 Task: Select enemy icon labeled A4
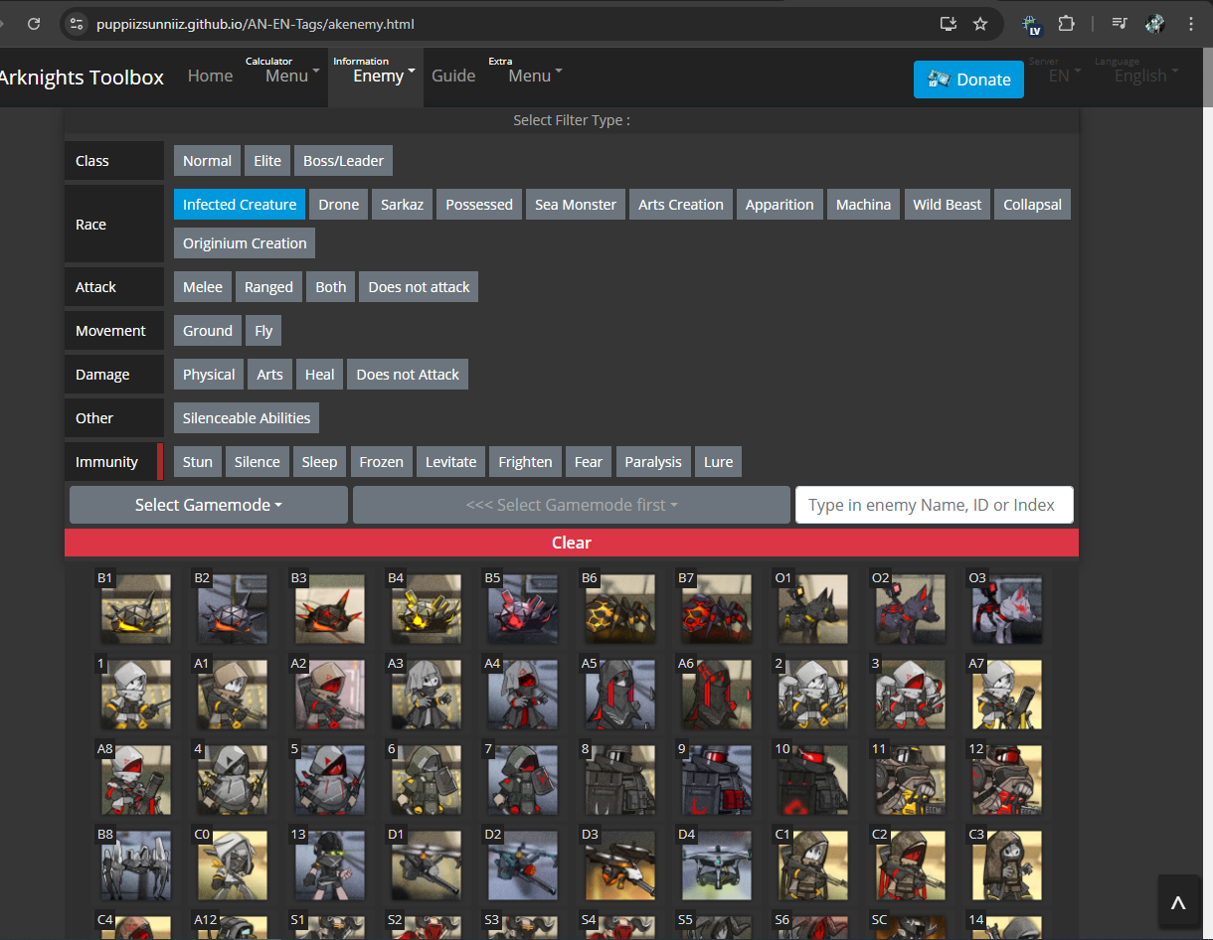pos(523,695)
